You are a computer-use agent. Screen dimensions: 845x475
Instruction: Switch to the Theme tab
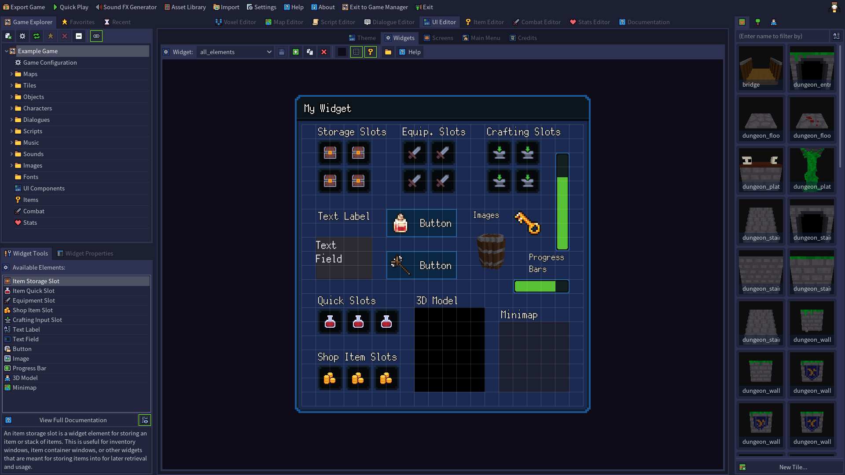coord(362,38)
